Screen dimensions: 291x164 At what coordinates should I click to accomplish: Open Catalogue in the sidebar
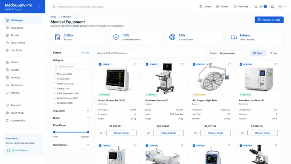click(x=23, y=20)
